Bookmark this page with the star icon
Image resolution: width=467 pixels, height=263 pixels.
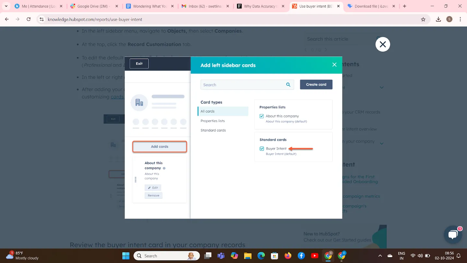tap(423, 19)
